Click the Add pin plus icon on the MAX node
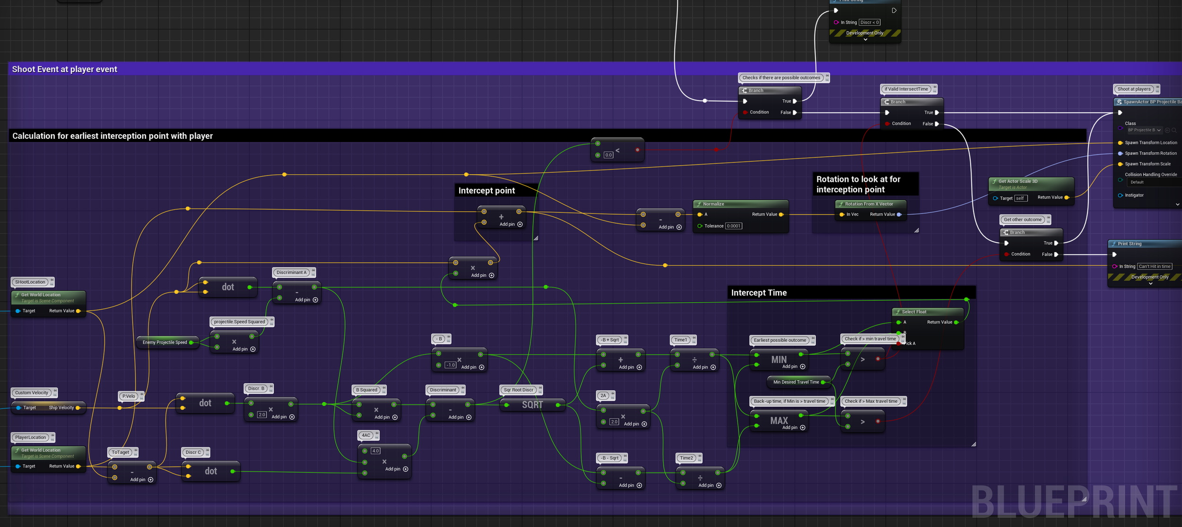The height and width of the screenshot is (527, 1182). click(x=802, y=427)
